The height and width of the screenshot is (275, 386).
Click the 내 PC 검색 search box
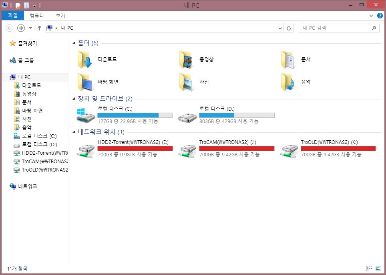click(339, 28)
